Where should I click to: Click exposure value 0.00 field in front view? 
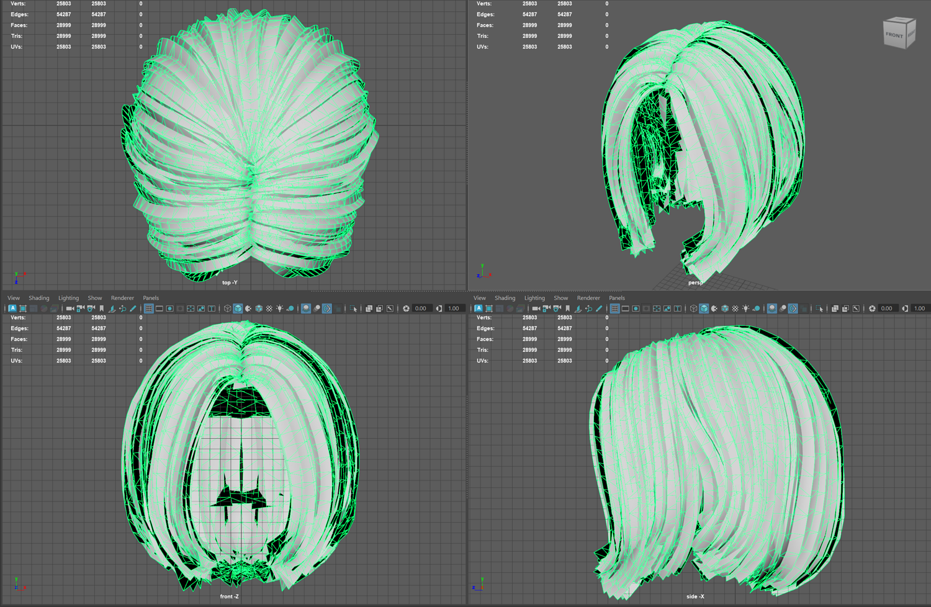[421, 308]
